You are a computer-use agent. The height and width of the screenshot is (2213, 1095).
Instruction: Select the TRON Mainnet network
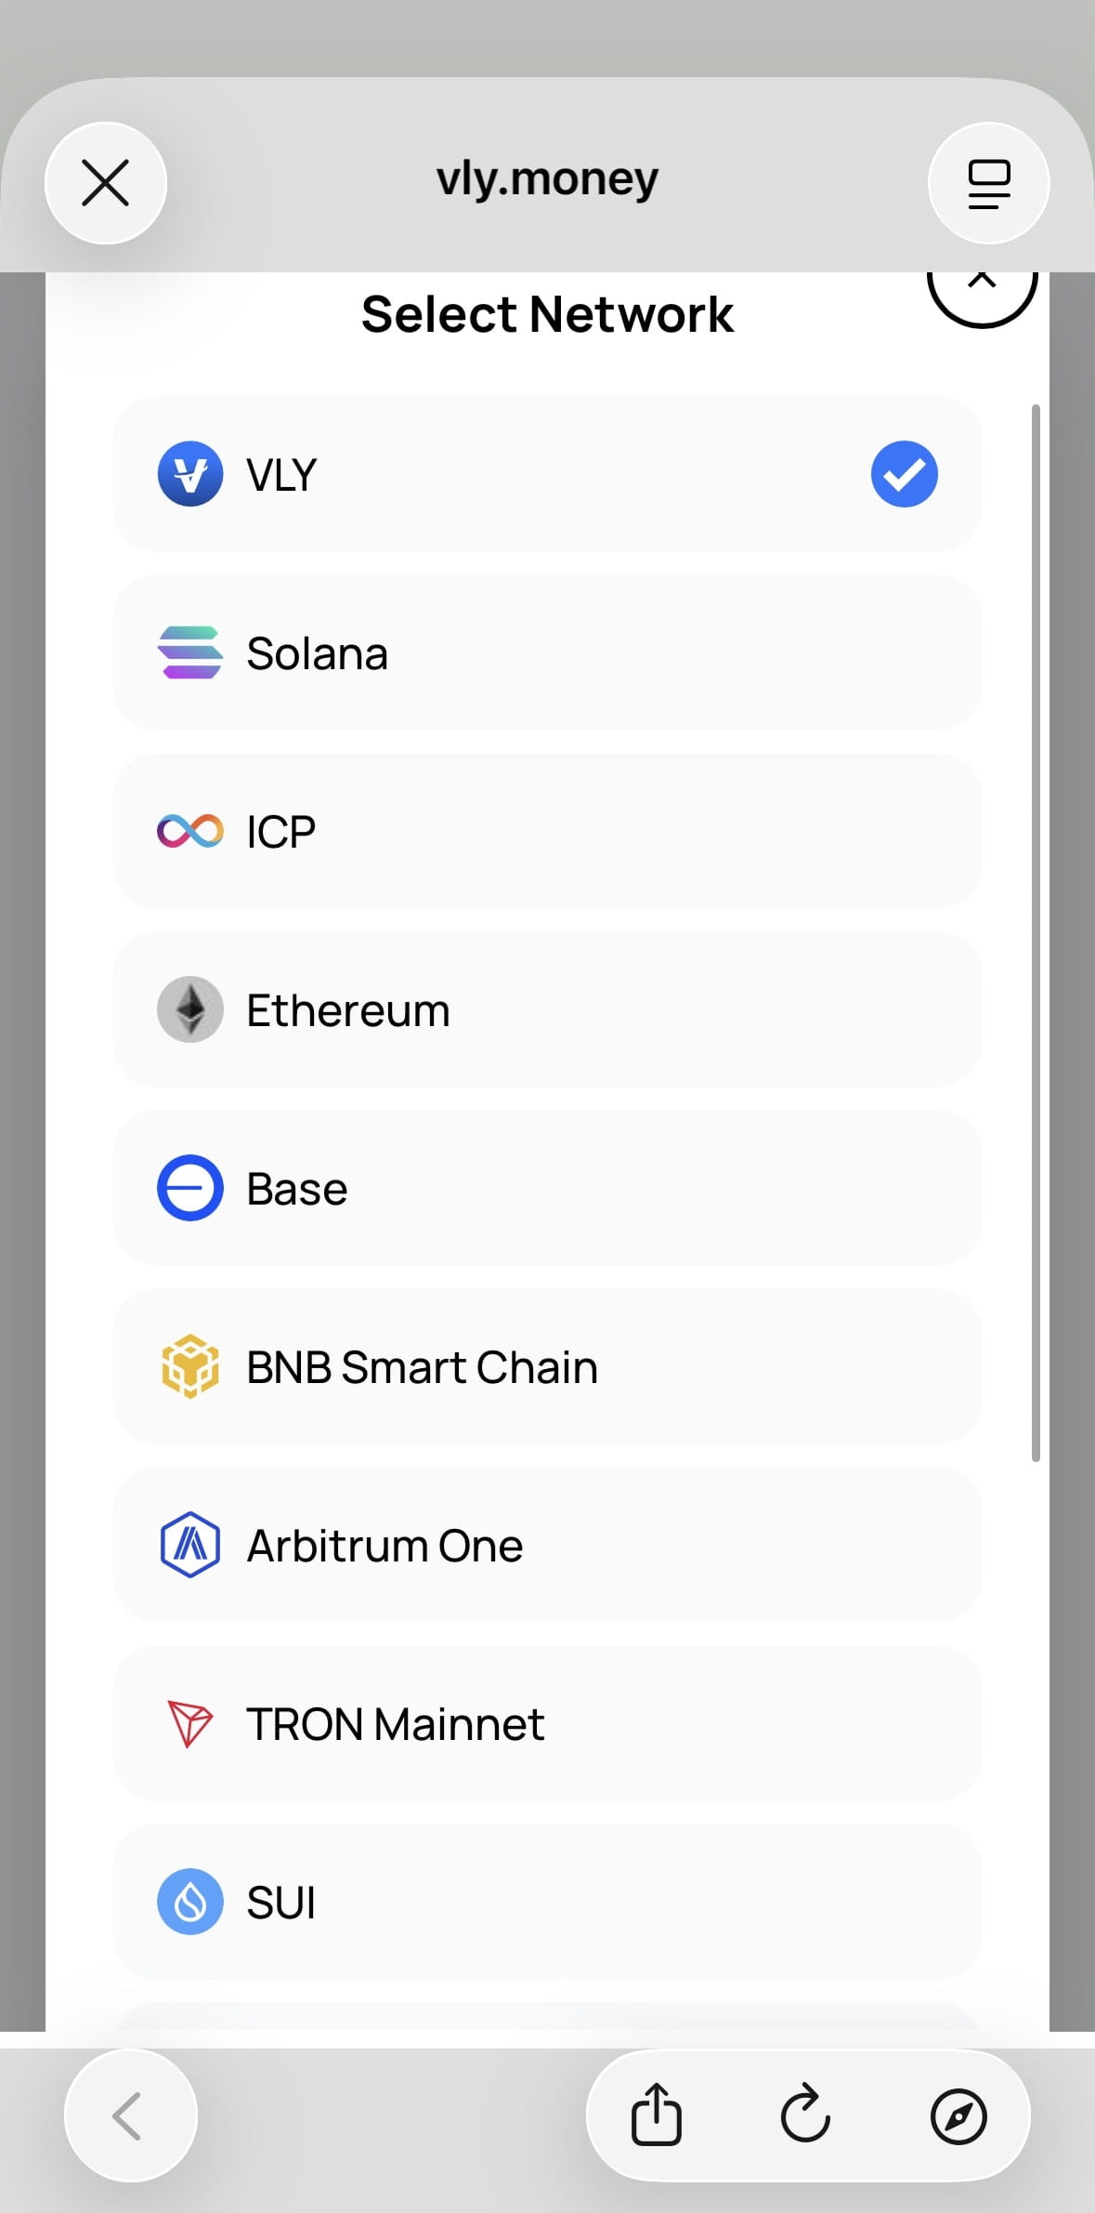coord(547,1723)
